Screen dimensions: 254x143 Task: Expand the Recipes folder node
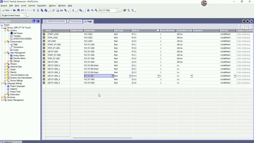tap(5, 64)
